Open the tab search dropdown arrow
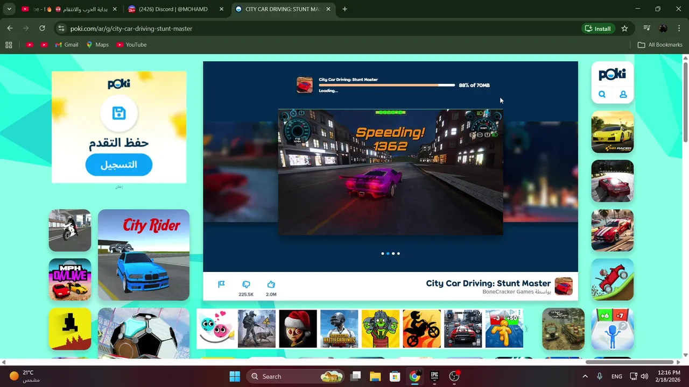 [9, 9]
